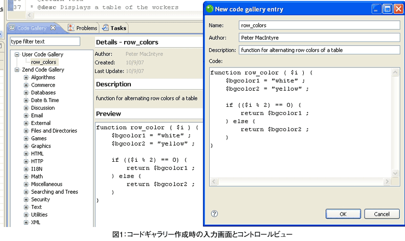Open the Tasks tab

(114, 28)
